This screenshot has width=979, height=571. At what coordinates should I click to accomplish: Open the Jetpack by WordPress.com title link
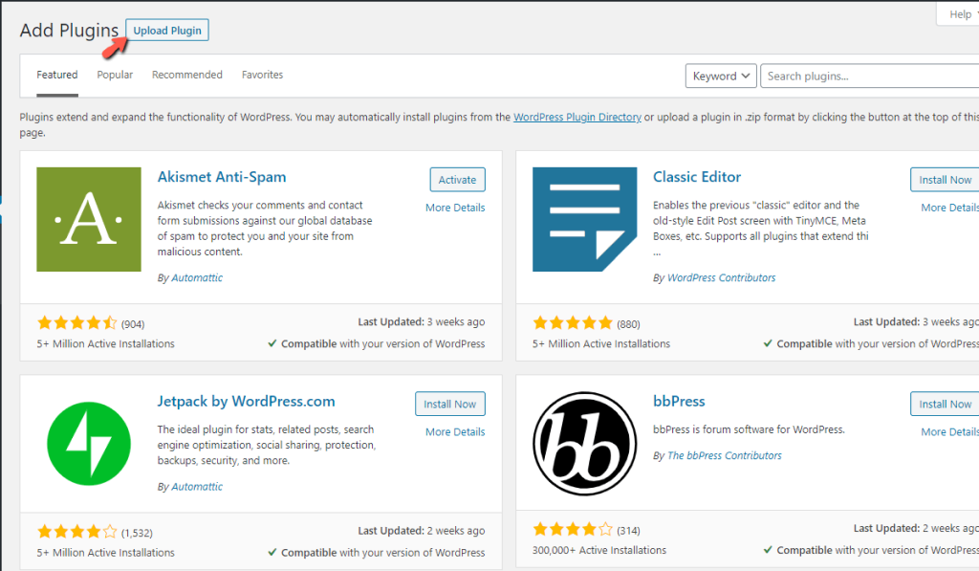(246, 401)
